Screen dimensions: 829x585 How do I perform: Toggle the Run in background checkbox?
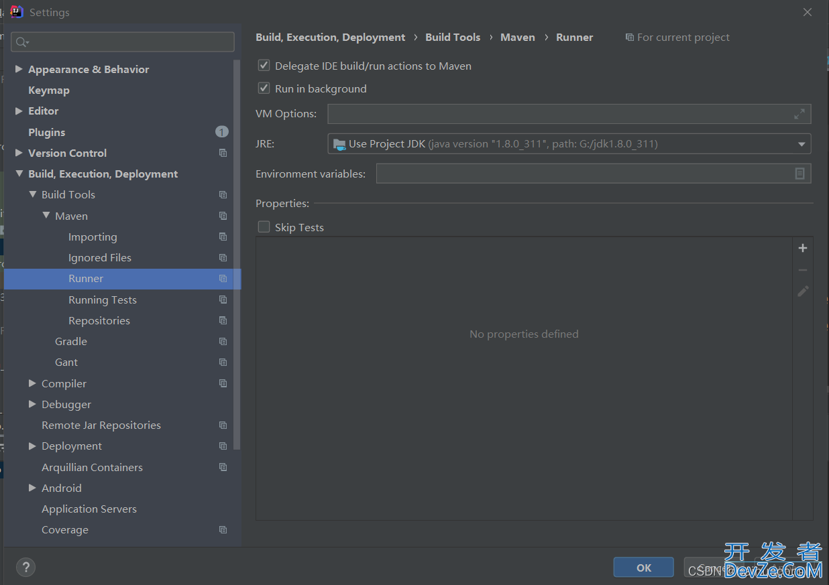coord(264,88)
